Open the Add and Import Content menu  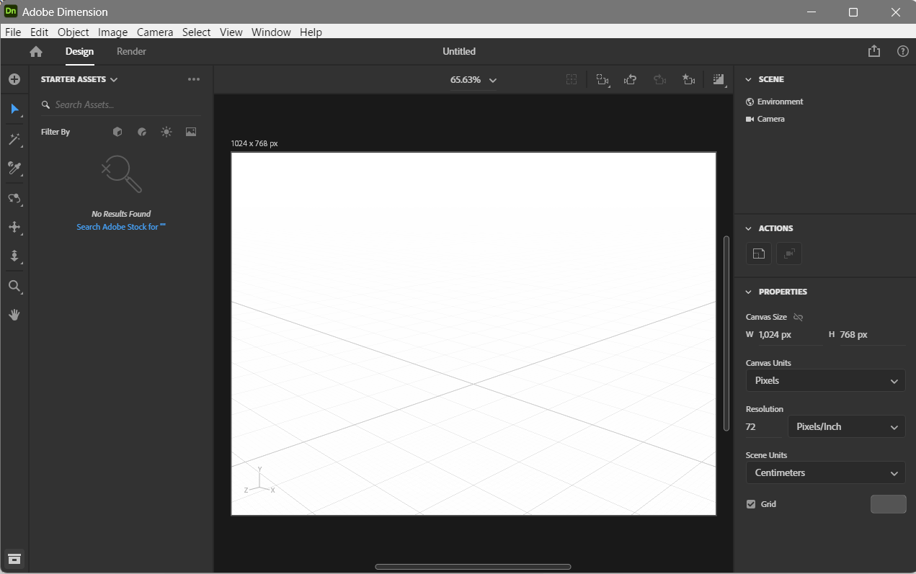(14, 79)
